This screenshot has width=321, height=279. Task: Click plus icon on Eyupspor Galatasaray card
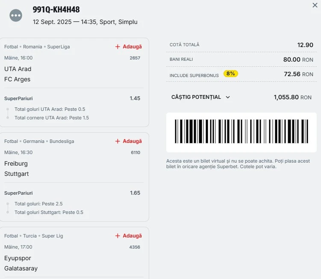tap(118, 236)
